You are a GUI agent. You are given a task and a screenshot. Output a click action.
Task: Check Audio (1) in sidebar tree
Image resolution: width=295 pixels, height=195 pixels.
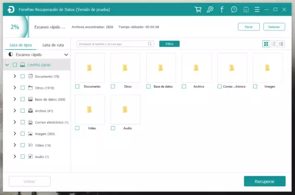click(x=23, y=157)
